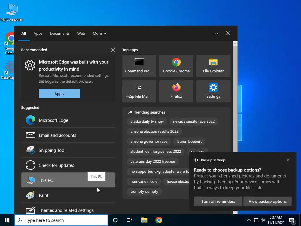
Task: Search trending 'hurricane nicole'
Action: click(144, 181)
